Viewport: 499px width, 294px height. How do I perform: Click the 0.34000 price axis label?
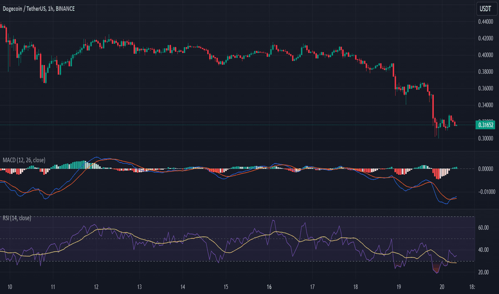pyautogui.click(x=486, y=105)
